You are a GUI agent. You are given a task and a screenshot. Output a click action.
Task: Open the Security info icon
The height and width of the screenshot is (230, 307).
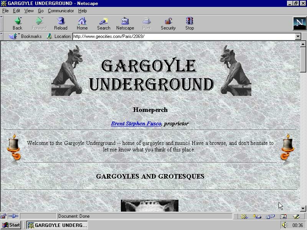(168, 23)
